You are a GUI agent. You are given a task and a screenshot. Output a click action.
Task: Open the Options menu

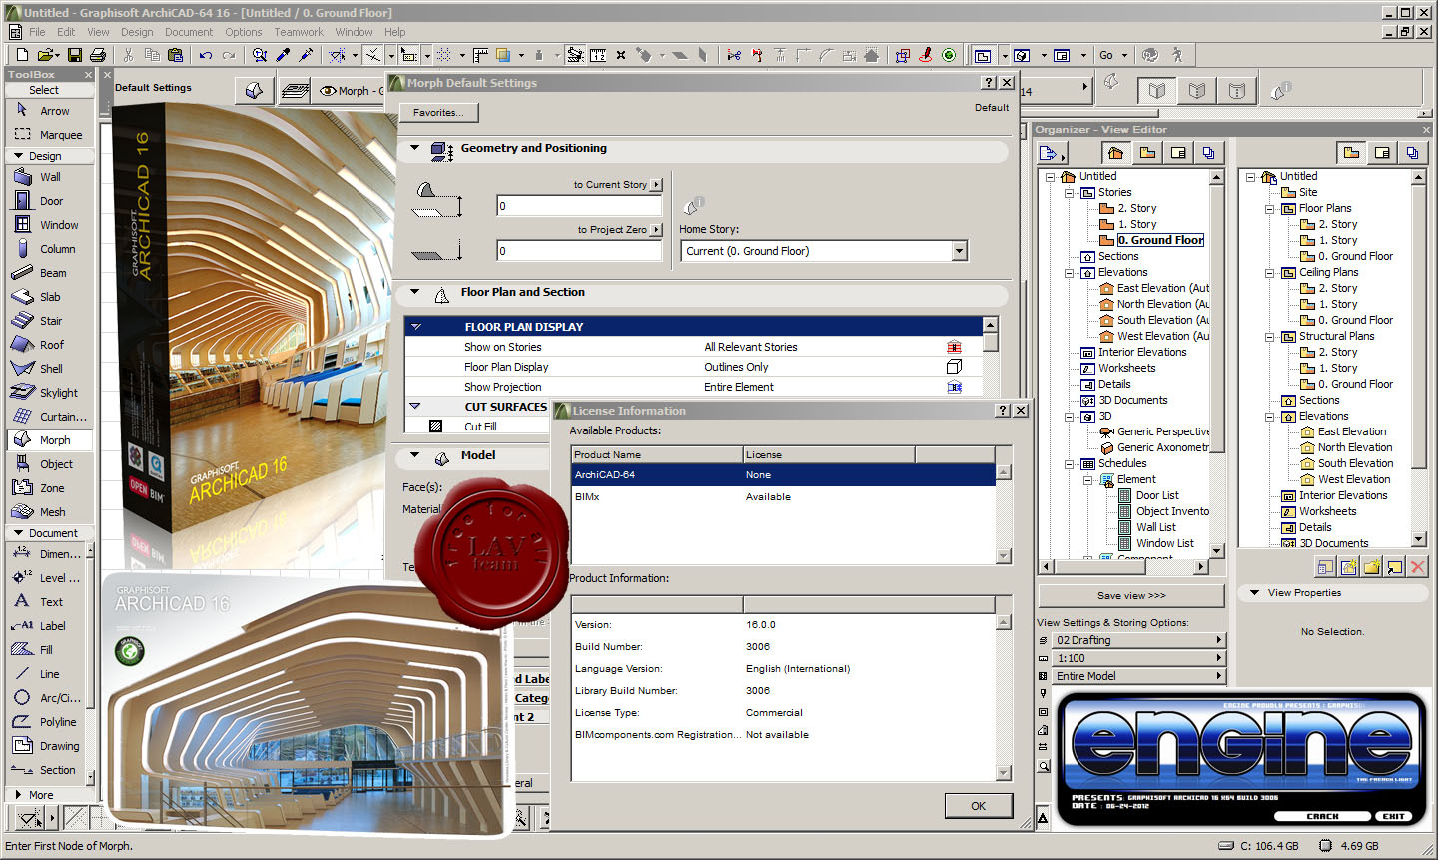pos(243,32)
